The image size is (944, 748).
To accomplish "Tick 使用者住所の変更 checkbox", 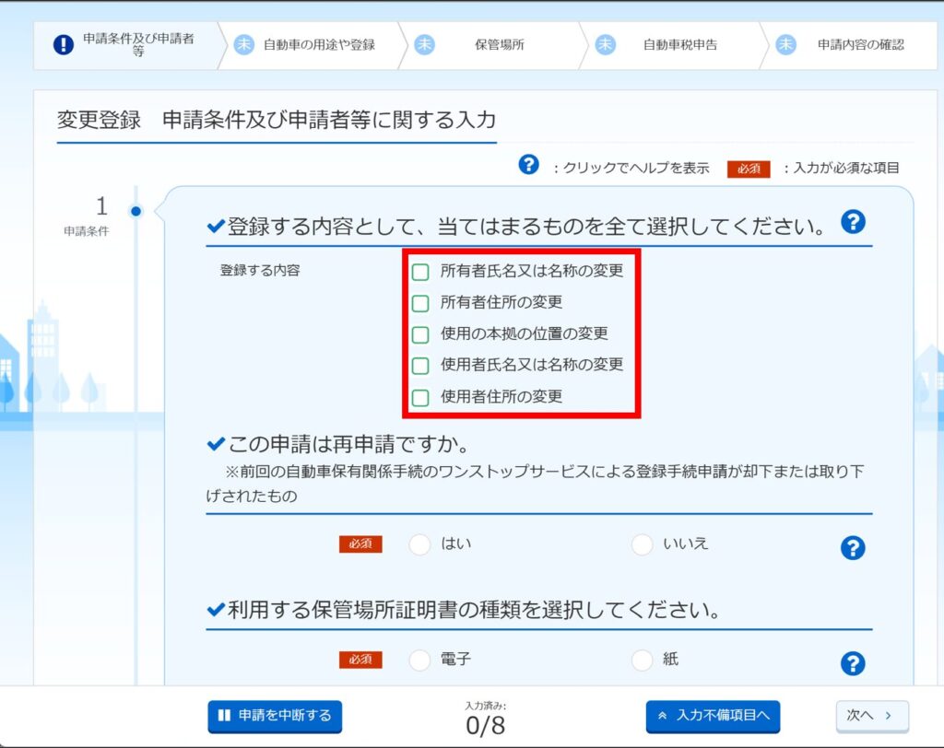I will point(420,398).
